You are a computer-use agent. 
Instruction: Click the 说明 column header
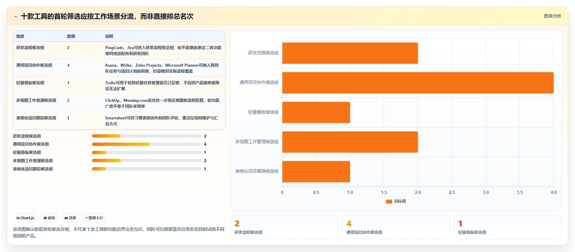pyautogui.click(x=109, y=36)
